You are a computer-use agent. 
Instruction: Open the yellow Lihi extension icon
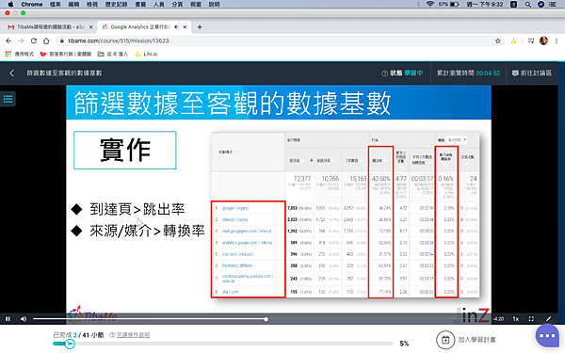click(x=513, y=40)
